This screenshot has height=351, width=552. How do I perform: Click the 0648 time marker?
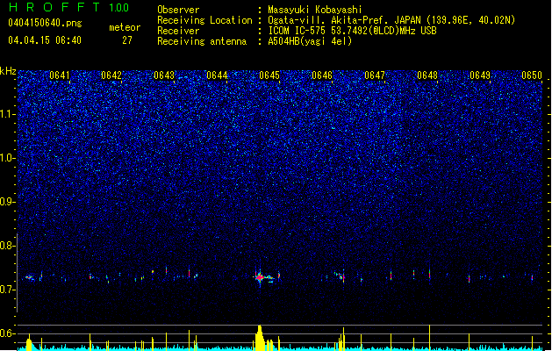427,75
